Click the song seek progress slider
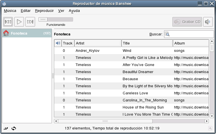 tap(56, 20)
